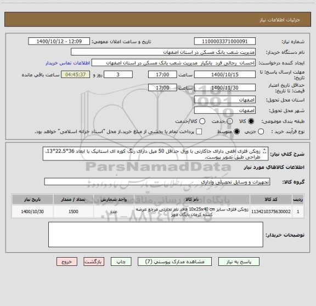Click the item name cell زونکن فلزی سایز
This screenshot has height=306, width=316.
[192, 212]
